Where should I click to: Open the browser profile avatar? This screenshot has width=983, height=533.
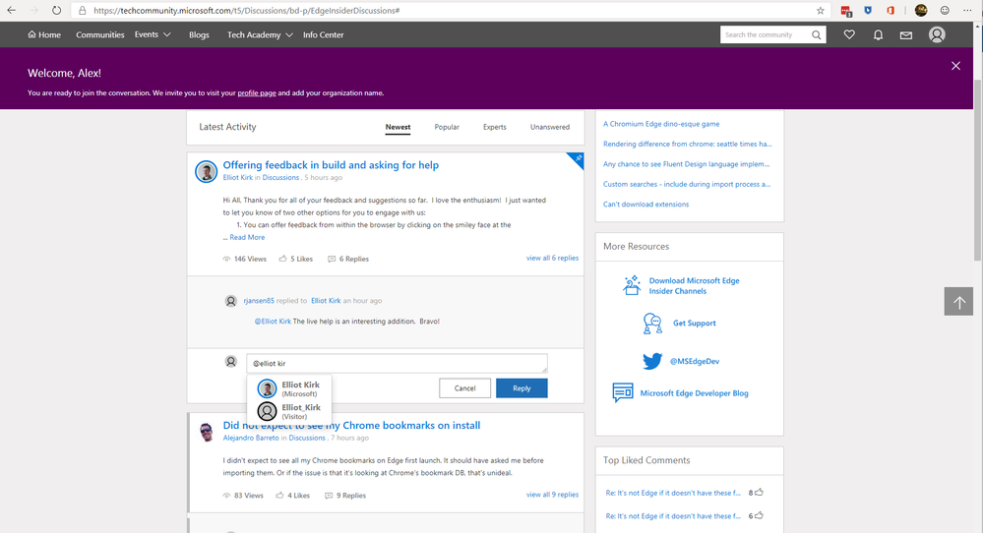tap(921, 10)
